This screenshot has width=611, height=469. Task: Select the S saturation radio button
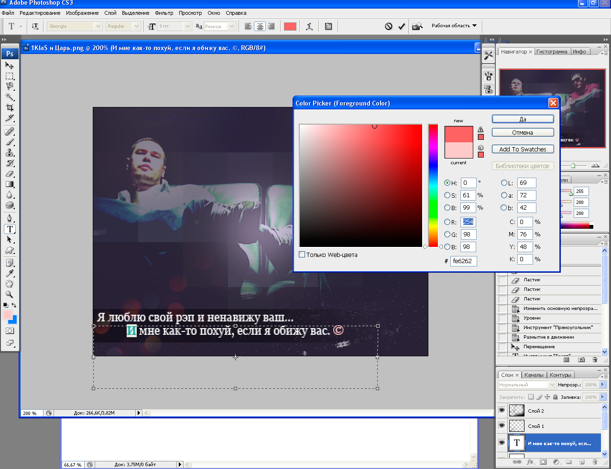pyautogui.click(x=447, y=195)
